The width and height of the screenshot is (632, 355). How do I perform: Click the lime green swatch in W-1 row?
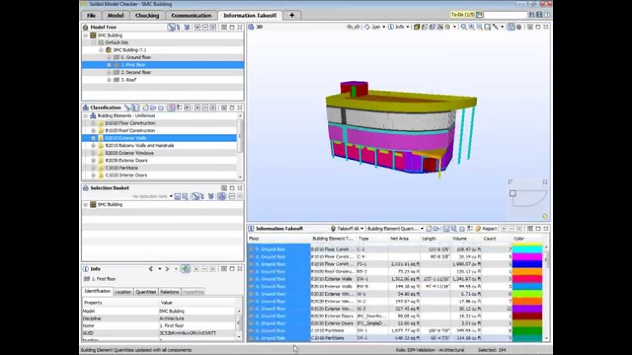click(527, 294)
